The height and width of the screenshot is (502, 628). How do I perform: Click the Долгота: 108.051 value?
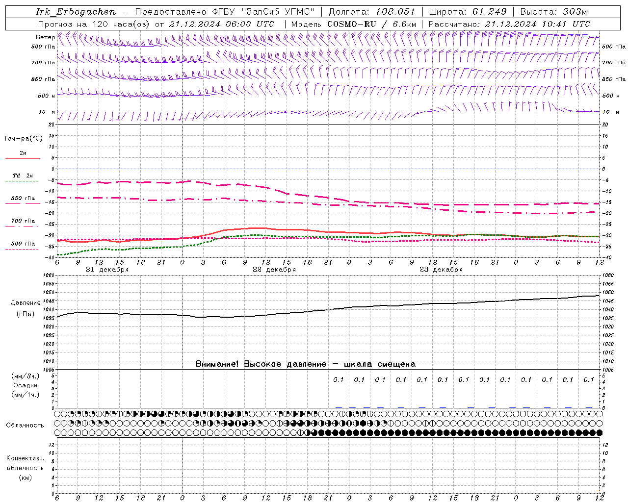(372, 12)
